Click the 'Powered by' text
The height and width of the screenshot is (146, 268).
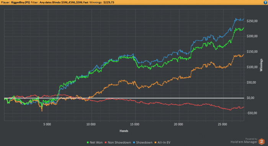click(x=251, y=139)
